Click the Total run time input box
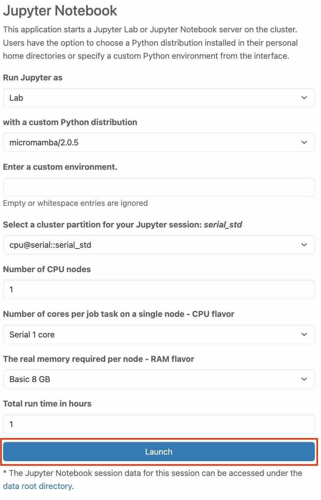The width and height of the screenshot is (321, 500). (x=158, y=424)
